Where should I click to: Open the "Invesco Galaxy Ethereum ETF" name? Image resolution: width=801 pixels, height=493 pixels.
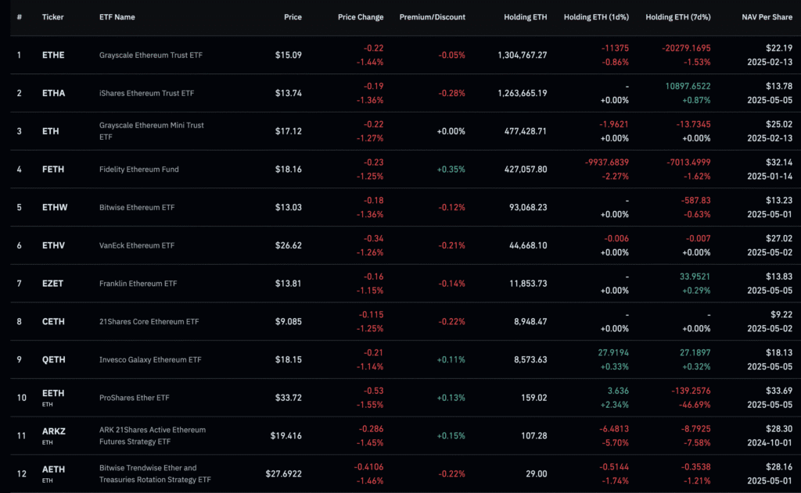150,360
